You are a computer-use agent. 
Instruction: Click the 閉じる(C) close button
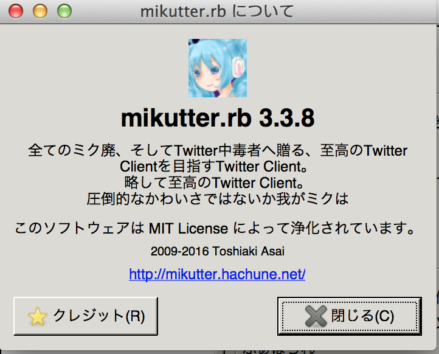pos(350,316)
